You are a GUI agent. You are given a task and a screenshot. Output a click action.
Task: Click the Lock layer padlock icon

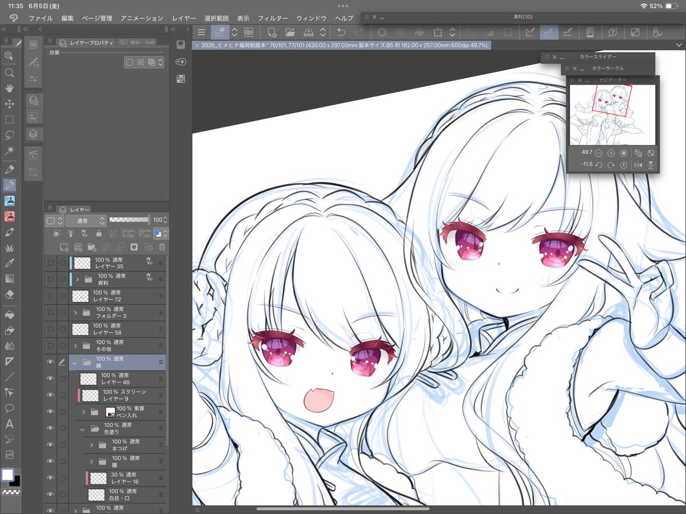(x=99, y=233)
